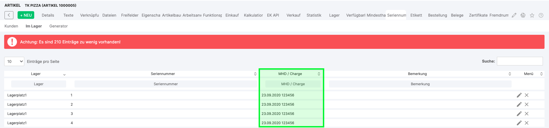Image resolution: width=549 pixels, height=128 pixels.
Task: Mark article as favorite with star icon
Action: [532, 15]
